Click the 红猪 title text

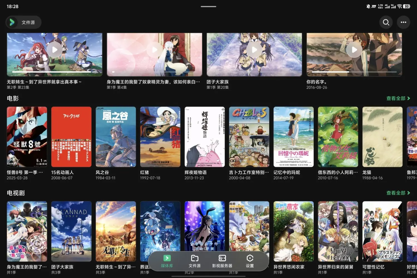point(145,172)
